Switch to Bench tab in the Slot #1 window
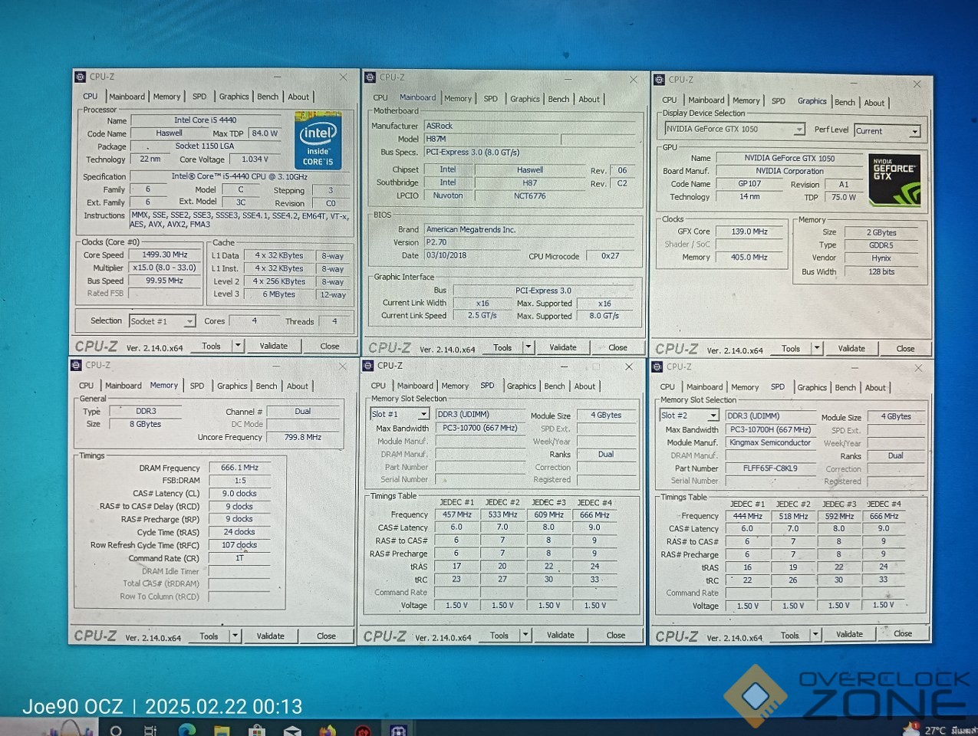 [555, 386]
